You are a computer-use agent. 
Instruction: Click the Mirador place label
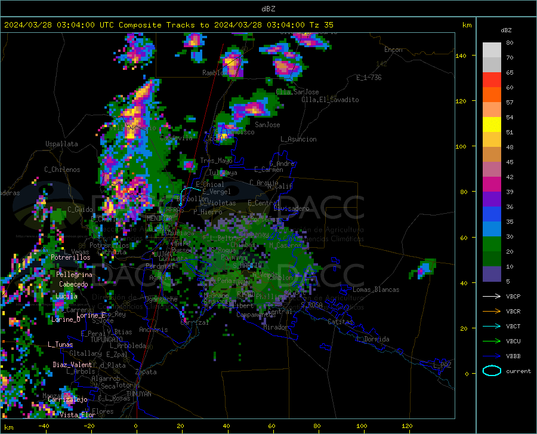click(276, 328)
